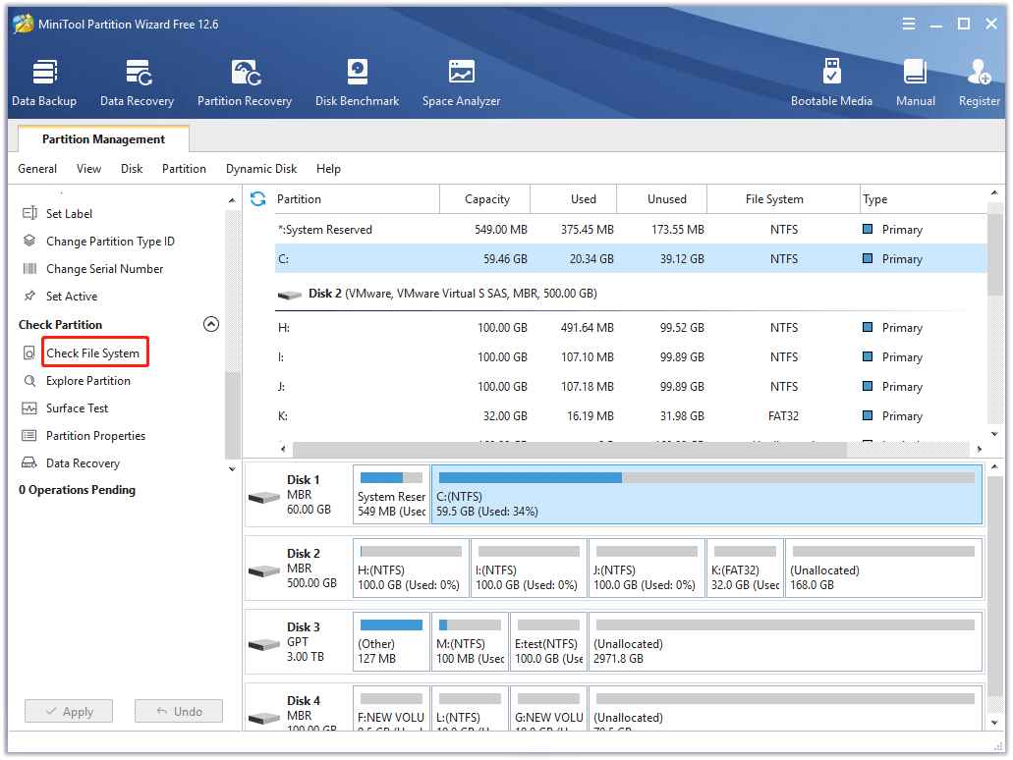This screenshot has height=760, width=1013.
Task: Select the System Reserved partition row
Action: (x=631, y=229)
